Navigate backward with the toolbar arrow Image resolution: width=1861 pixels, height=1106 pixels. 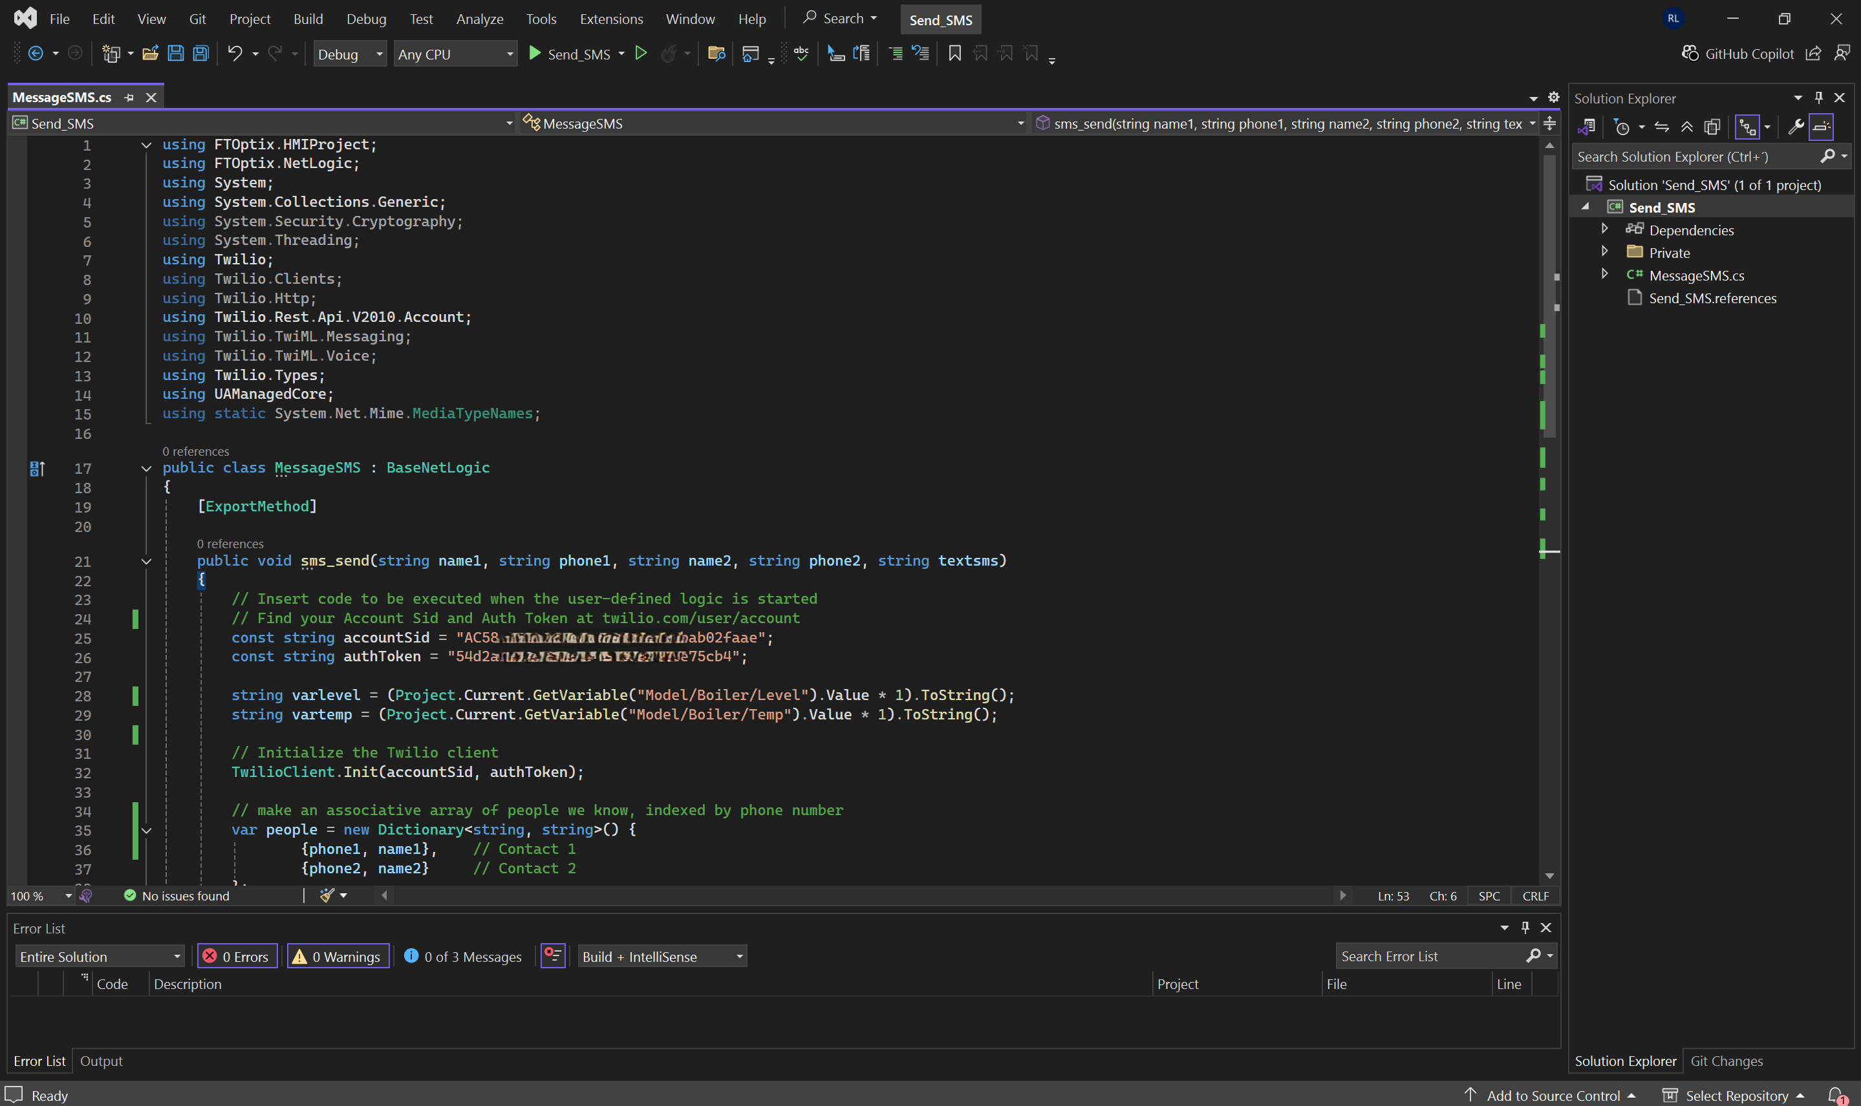coord(35,53)
